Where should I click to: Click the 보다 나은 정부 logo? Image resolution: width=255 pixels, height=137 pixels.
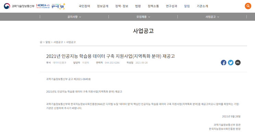point(58,6)
